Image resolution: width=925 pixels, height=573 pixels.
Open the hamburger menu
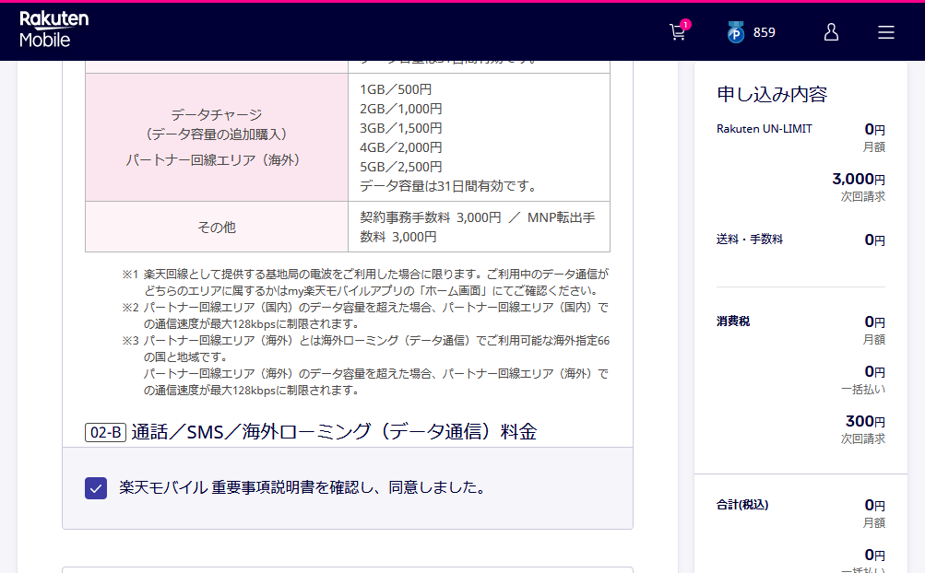click(x=886, y=32)
